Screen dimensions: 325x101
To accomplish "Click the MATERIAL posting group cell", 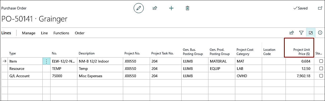I will pos(222,61).
